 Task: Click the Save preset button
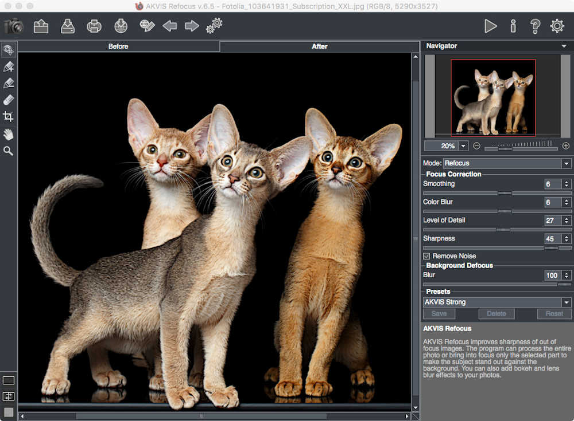[x=439, y=314]
